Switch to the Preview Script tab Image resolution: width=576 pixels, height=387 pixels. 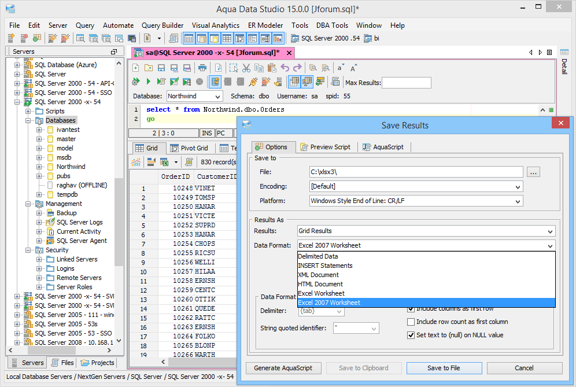tap(326, 147)
